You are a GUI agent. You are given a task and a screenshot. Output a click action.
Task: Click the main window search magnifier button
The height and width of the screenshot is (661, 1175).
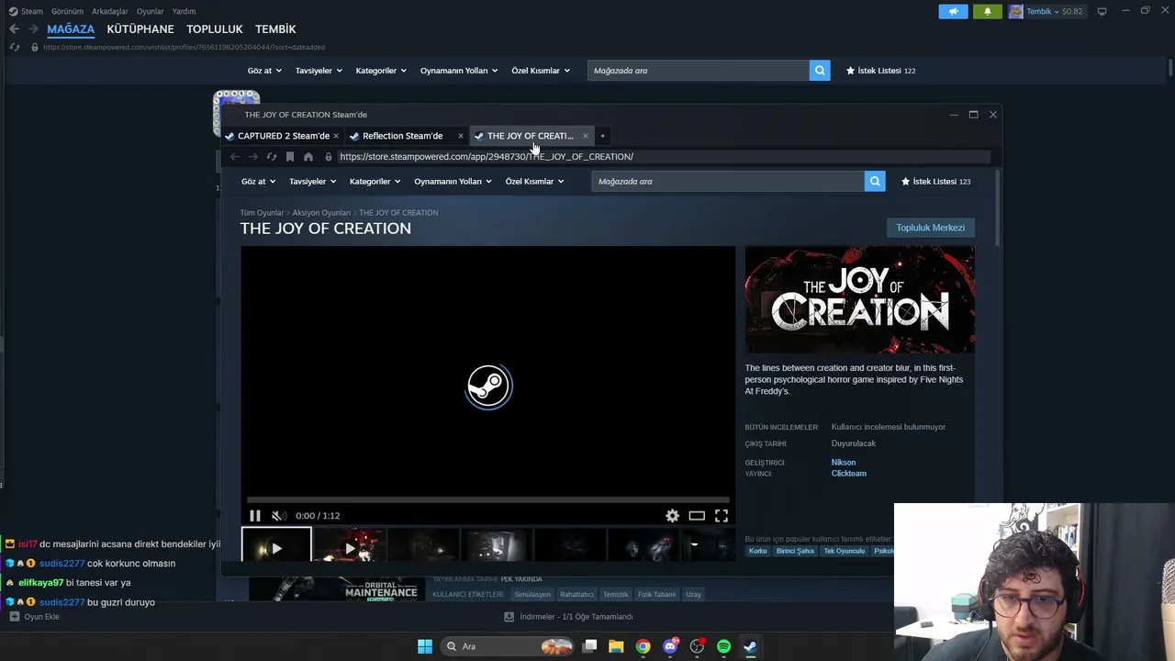point(820,71)
